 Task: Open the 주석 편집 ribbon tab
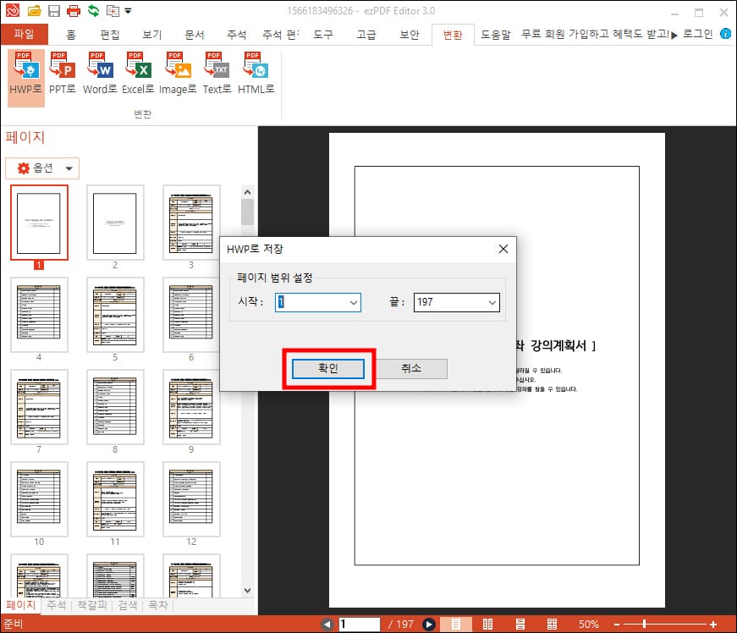point(281,35)
